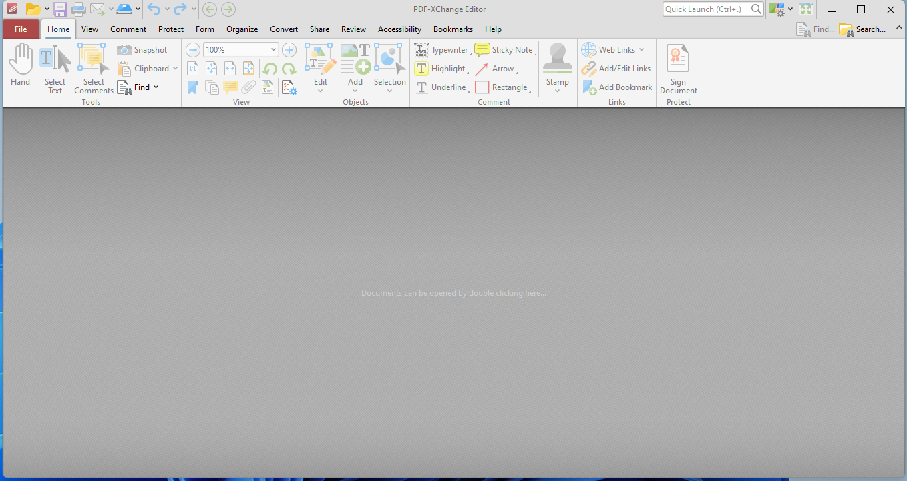Viewport: 907px width, 481px height.
Task: Click the Save icon in quick access toolbar
Action: (60, 9)
